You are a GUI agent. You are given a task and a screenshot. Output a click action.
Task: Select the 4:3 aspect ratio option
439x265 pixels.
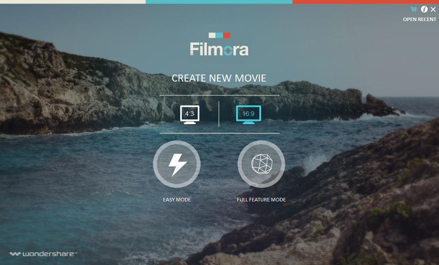point(190,114)
